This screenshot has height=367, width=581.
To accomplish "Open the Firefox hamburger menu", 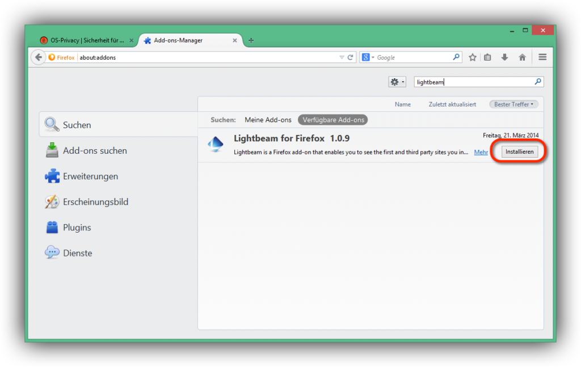I will [542, 57].
